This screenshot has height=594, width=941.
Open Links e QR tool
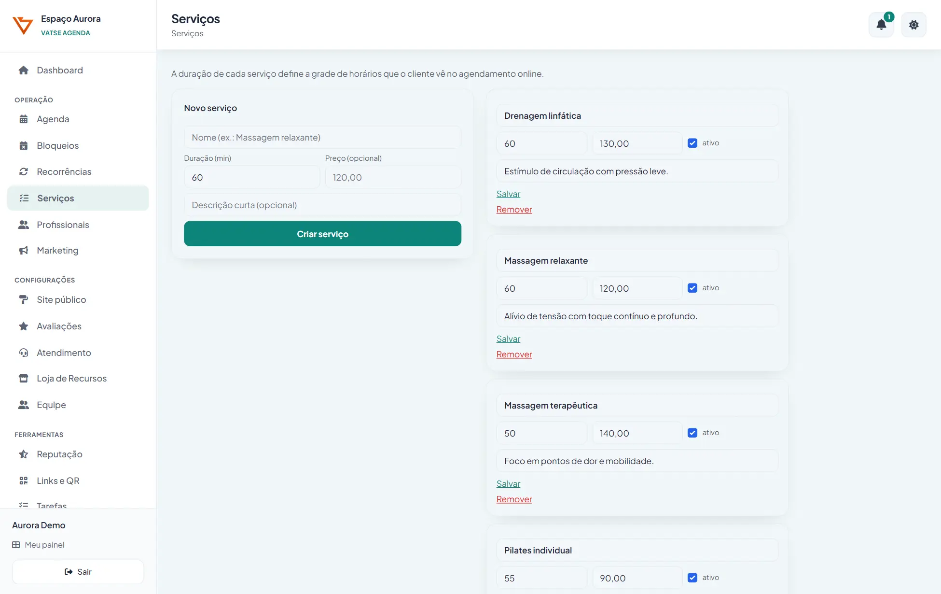pyautogui.click(x=78, y=481)
